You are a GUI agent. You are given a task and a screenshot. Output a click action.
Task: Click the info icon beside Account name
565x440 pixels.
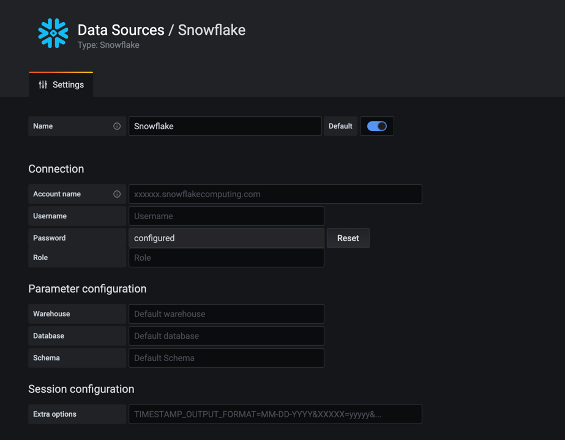coord(117,194)
